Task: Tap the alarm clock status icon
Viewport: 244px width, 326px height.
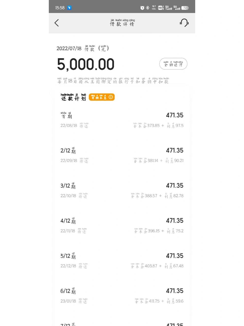Action: pyautogui.click(x=142, y=8)
